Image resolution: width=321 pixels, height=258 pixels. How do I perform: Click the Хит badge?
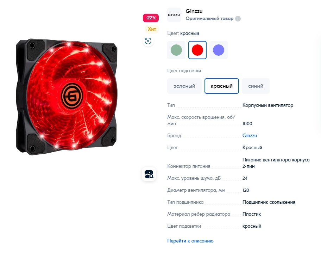152,29
